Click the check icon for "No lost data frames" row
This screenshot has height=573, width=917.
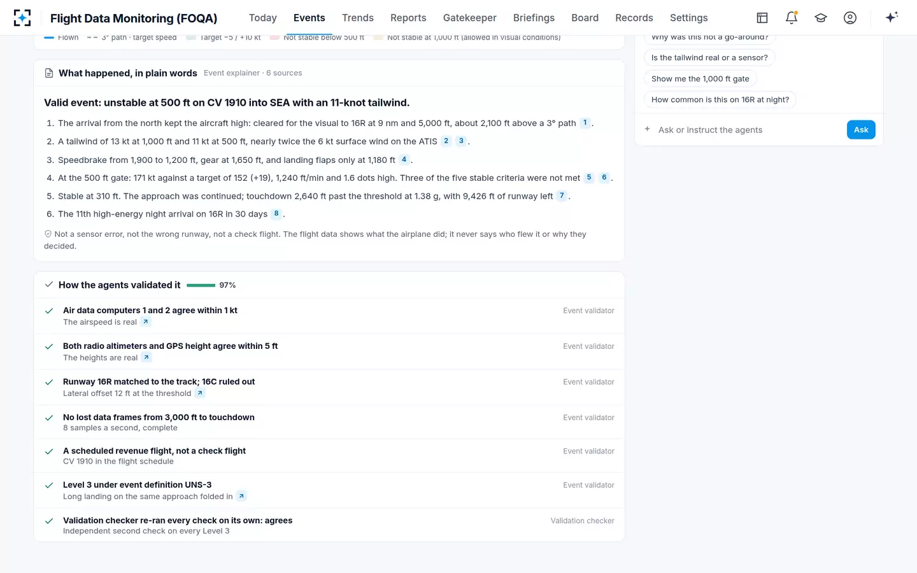click(49, 418)
